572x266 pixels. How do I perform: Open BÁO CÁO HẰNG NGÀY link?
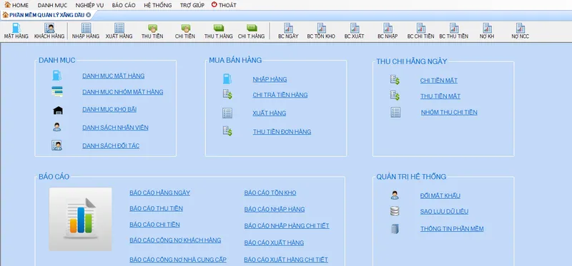(159, 193)
